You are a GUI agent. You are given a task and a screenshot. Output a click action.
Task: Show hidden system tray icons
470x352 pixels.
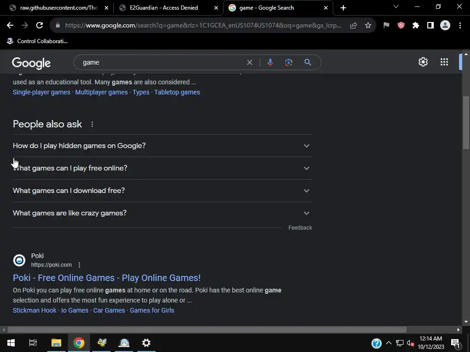click(388, 343)
